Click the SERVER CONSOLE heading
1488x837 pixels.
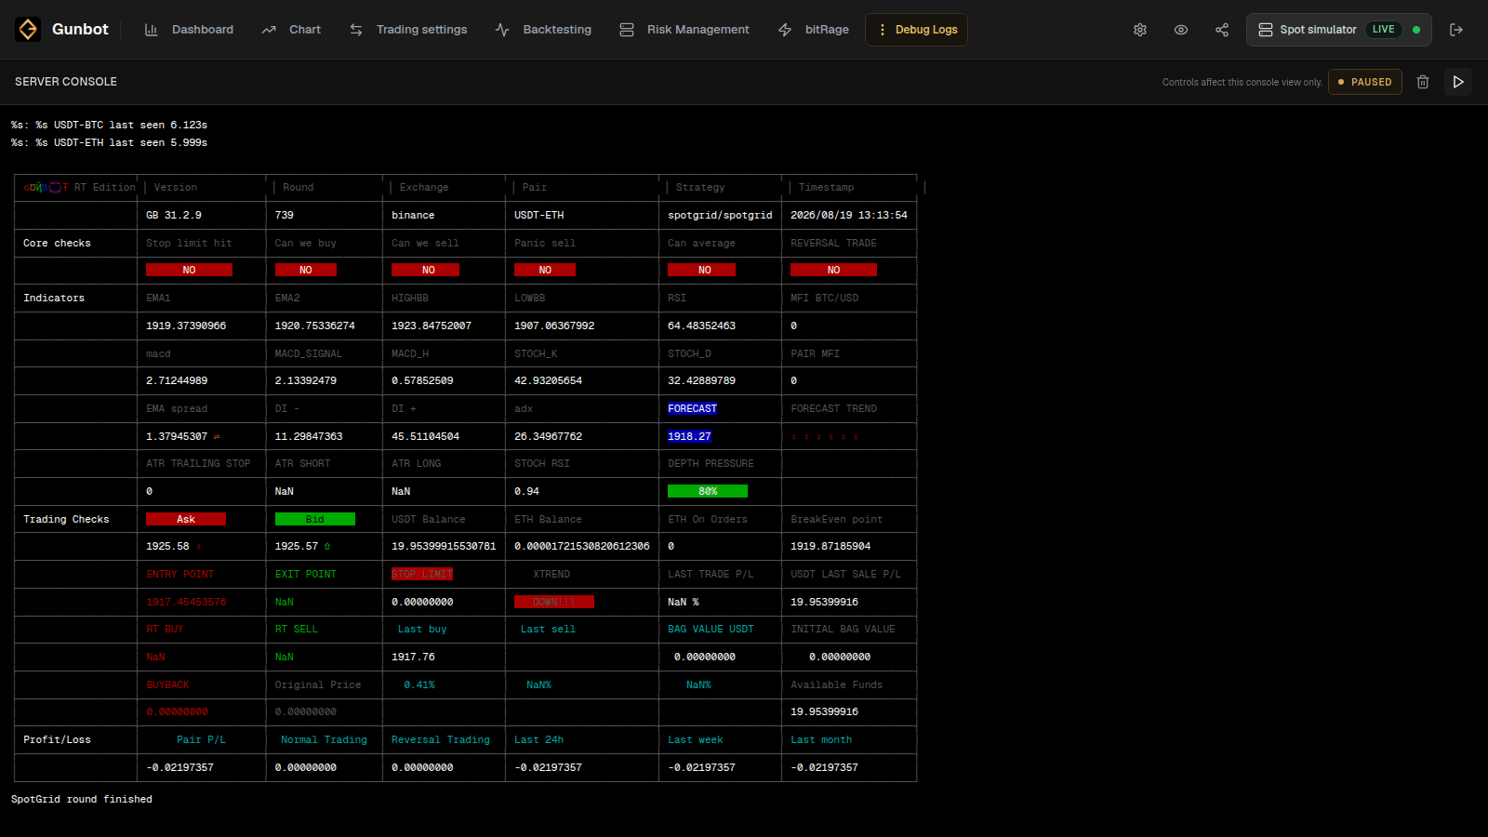pos(66,82)
